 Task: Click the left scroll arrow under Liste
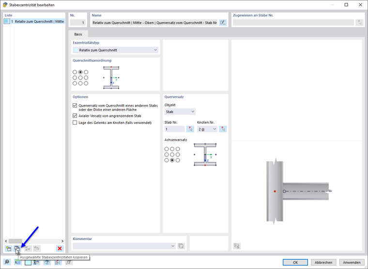click(6, 241)
